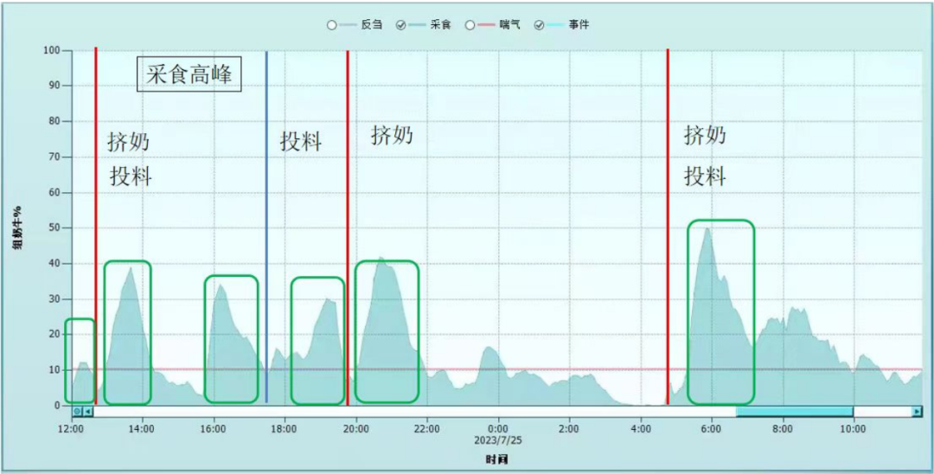Click the red event line near 4:45

tap(668, 227)
